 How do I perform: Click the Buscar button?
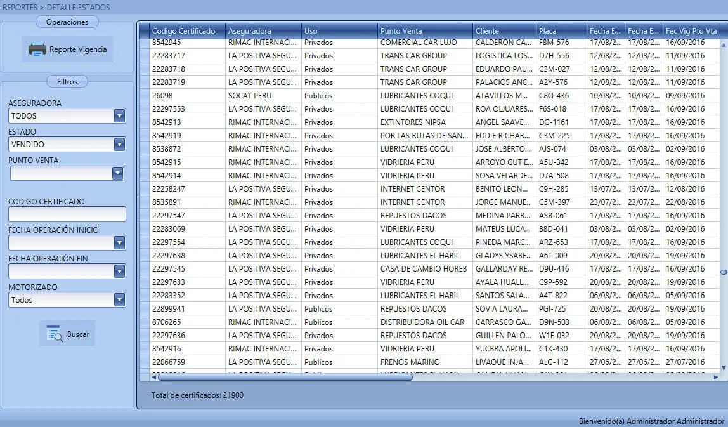pos(67,334)
